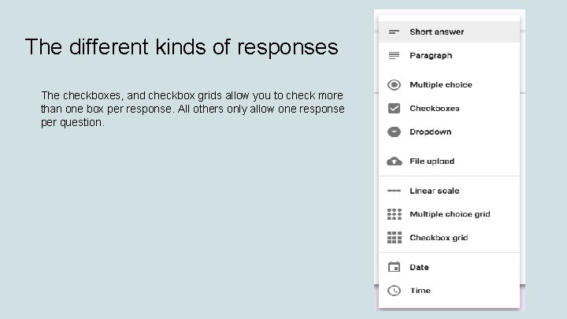Select the File upload option
This screenshot has height=319, width=567.
point(432,161)
